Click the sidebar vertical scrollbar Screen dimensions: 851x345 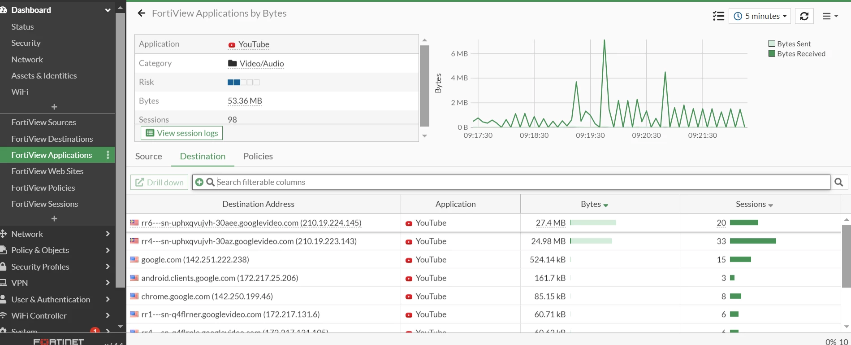click(120, 150)
